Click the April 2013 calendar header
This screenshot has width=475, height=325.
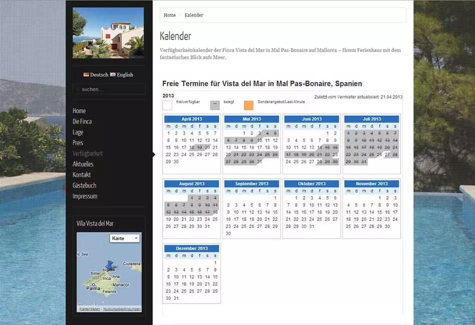(191, 119)
